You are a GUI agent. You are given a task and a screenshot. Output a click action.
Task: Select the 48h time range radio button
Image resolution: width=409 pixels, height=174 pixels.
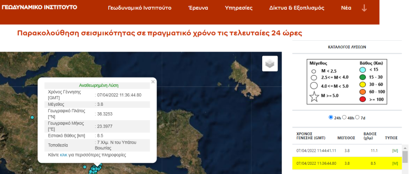(x=344, y=117)
